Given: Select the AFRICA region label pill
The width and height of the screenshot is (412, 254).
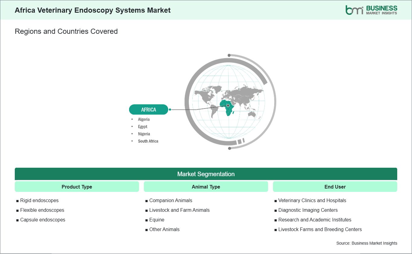Looking at the screenshot, I should click(148, 110).
